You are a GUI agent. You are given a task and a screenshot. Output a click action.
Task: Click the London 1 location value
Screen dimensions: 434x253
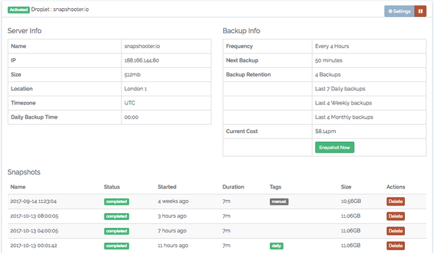(x=136, y=89)
